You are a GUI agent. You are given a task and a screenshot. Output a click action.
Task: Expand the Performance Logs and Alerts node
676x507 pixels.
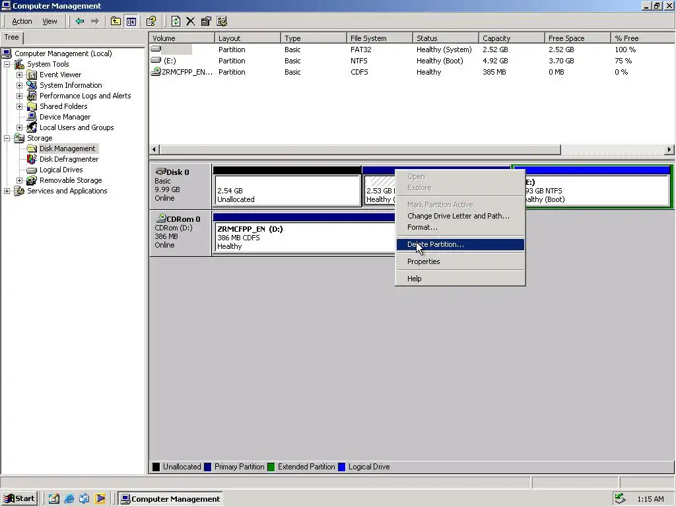(x=19, y=96)
